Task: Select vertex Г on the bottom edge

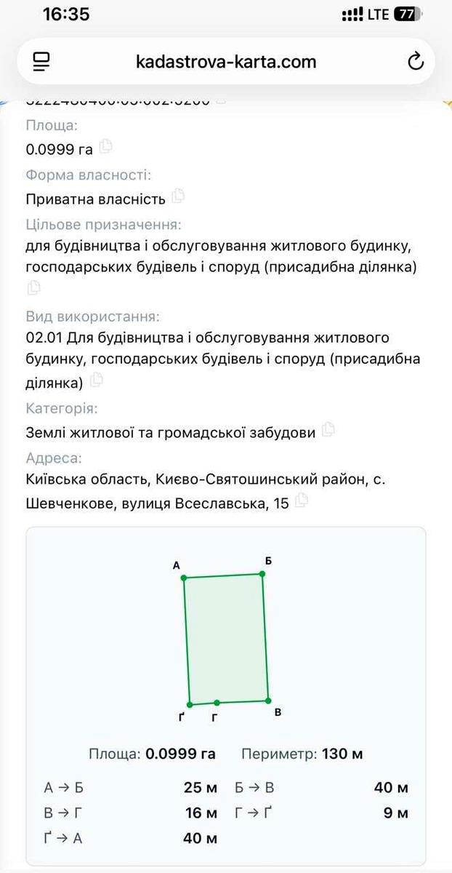Action: pyautogui.click(x=217, y=703)
